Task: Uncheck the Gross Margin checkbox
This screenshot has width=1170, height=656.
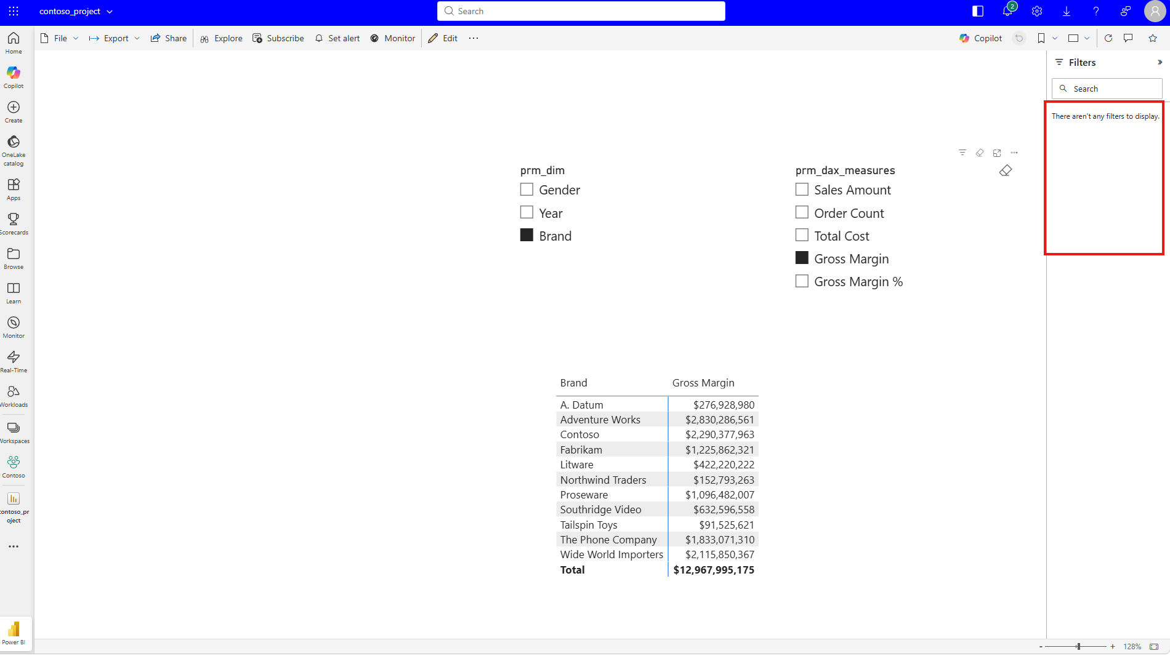Action: (802, 258)
